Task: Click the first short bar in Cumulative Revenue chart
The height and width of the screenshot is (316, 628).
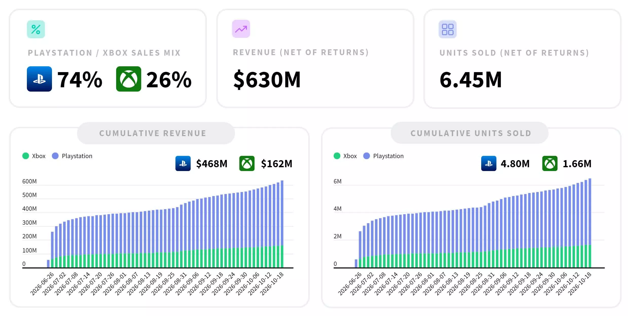Action: pyautogui.click(x=48, y=264)
